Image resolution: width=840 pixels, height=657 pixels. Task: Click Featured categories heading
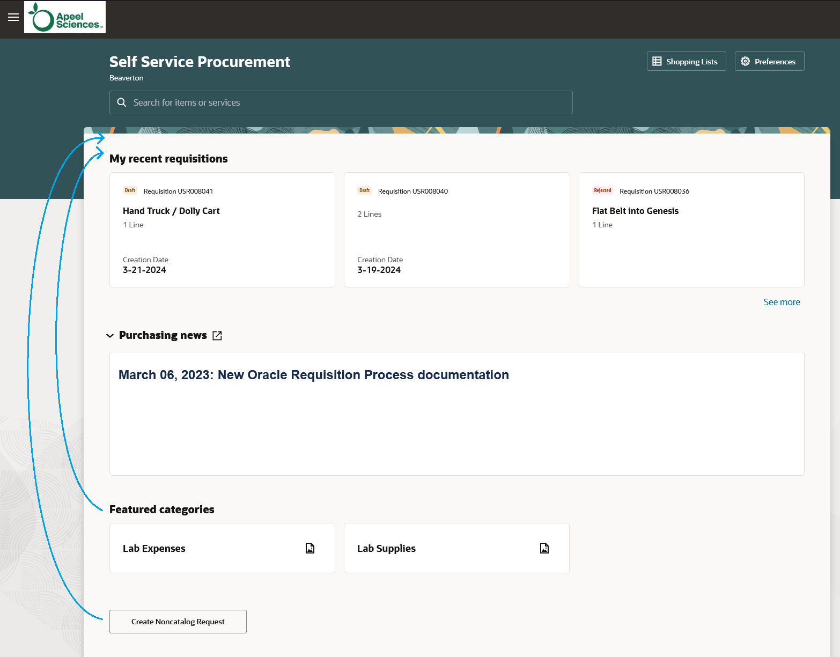(162, 510)
